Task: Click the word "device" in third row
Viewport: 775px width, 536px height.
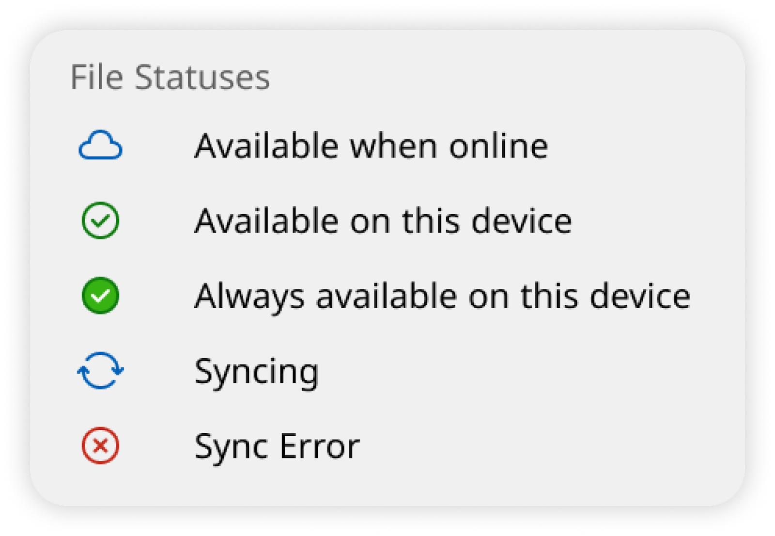Action: (640, 297)
